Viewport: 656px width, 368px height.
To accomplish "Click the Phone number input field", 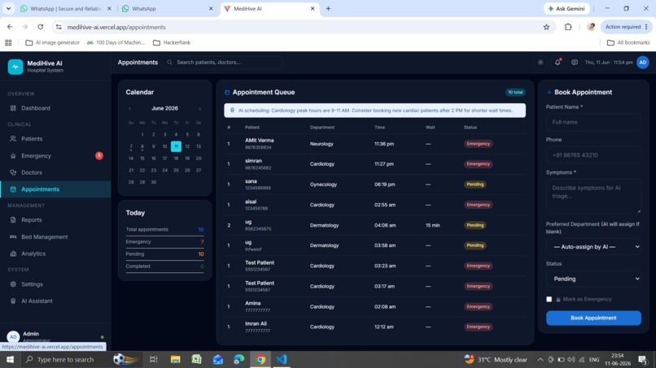I will click(x=593, y=155).
